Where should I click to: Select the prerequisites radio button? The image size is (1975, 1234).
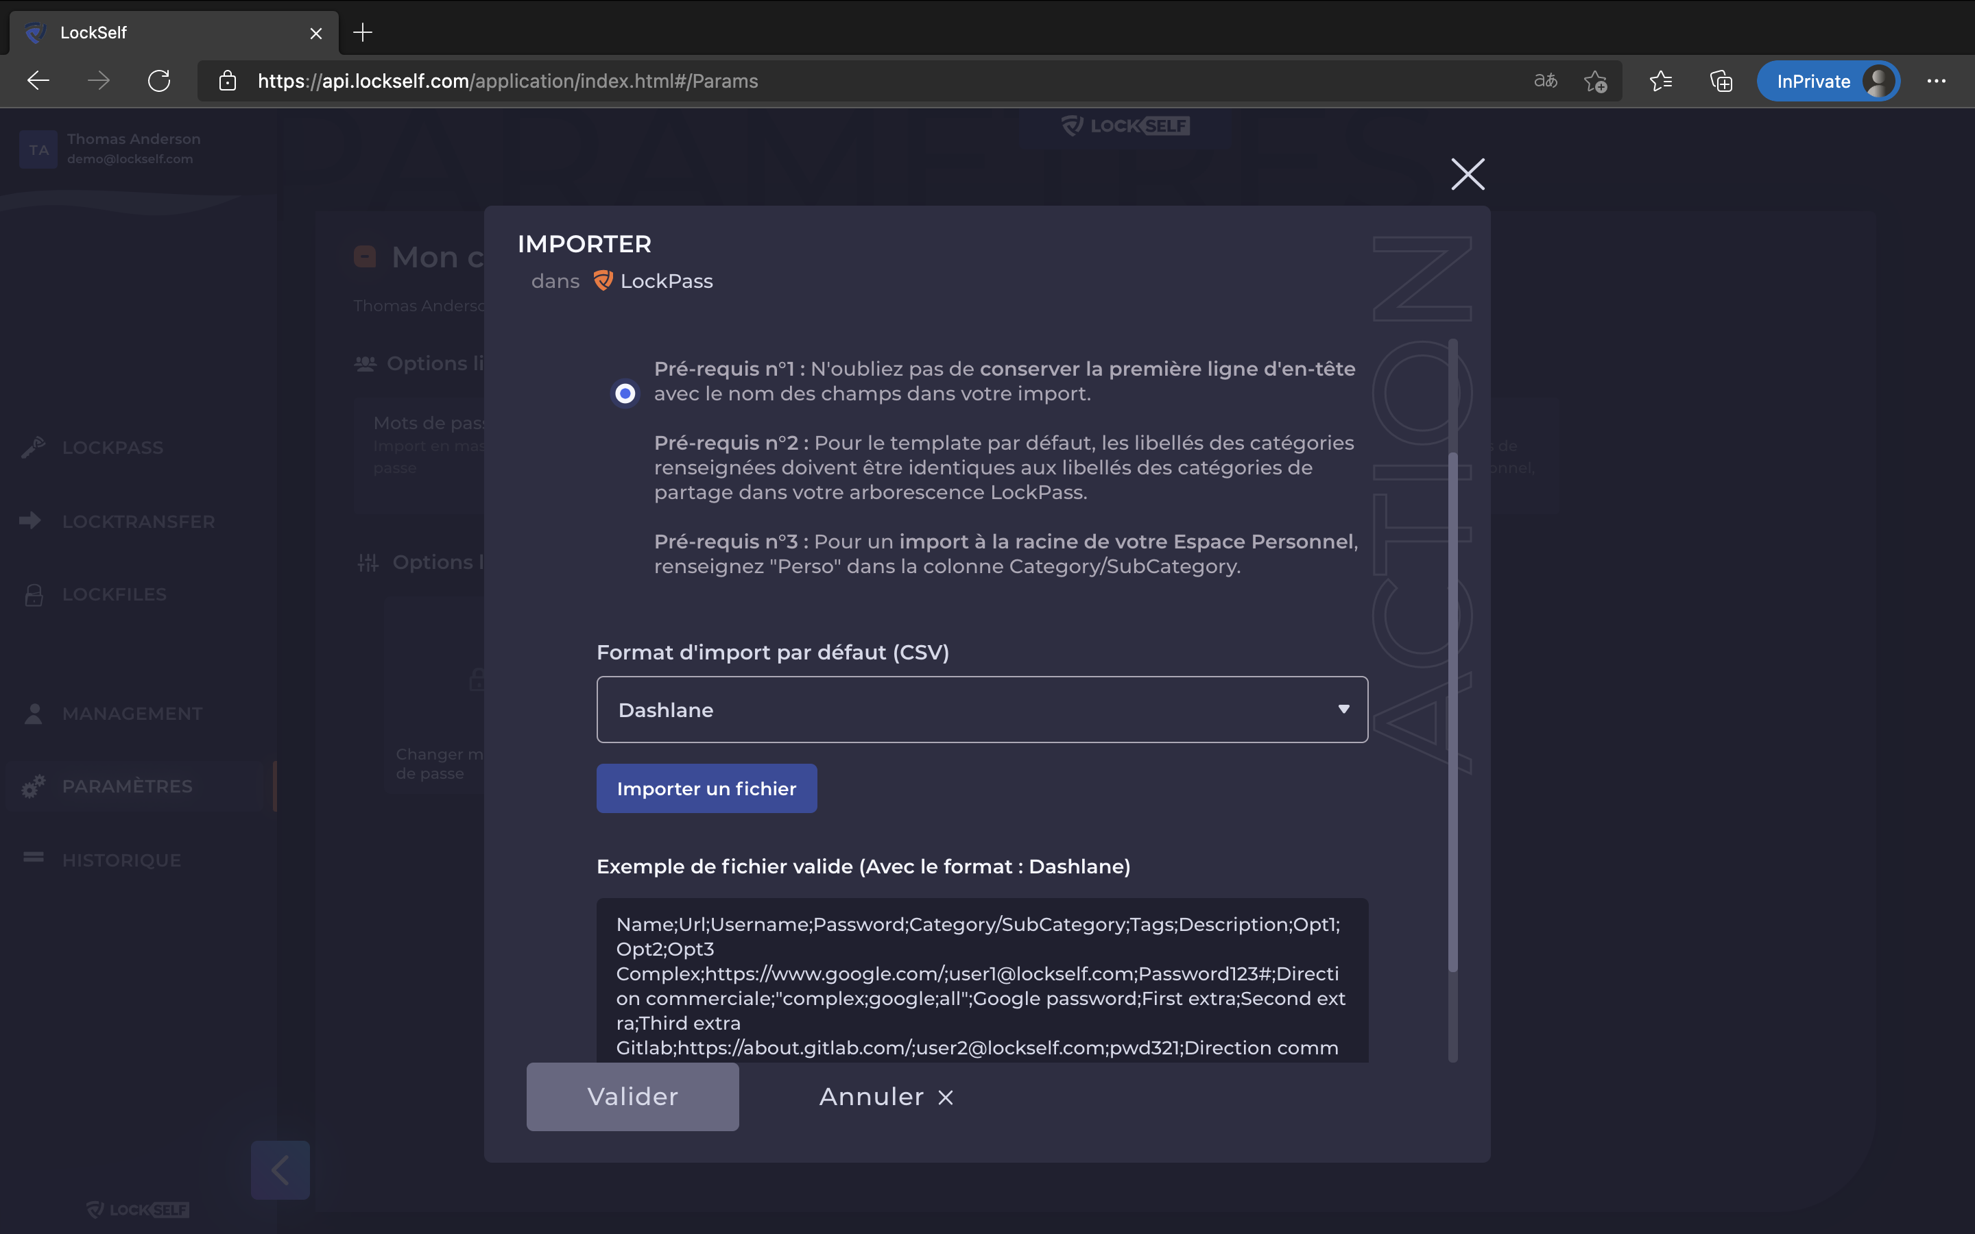[x=625, y=394]
